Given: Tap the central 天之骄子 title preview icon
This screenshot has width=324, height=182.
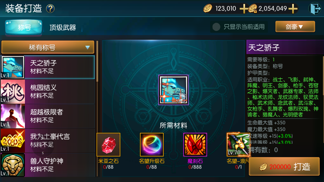Looking at the screenshot, I should click(x=174, y=90).
